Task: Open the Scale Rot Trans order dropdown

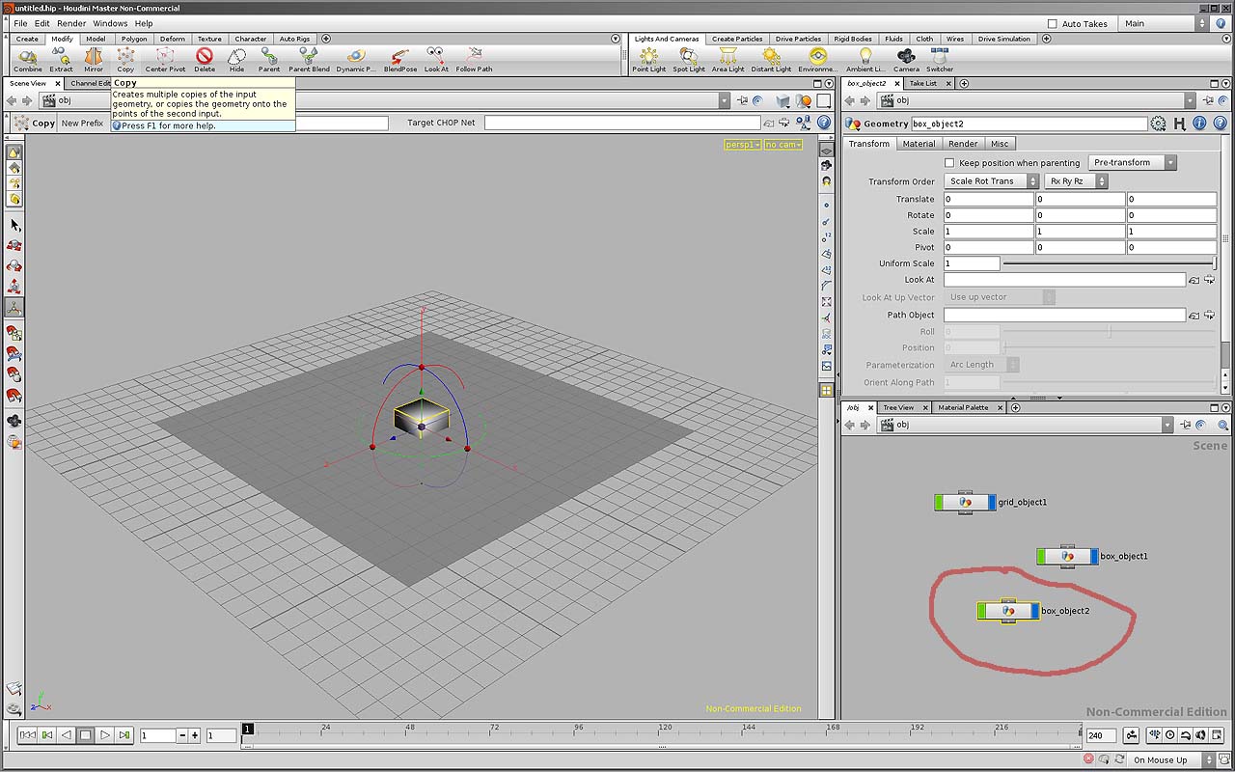Action: click(991, 181)
